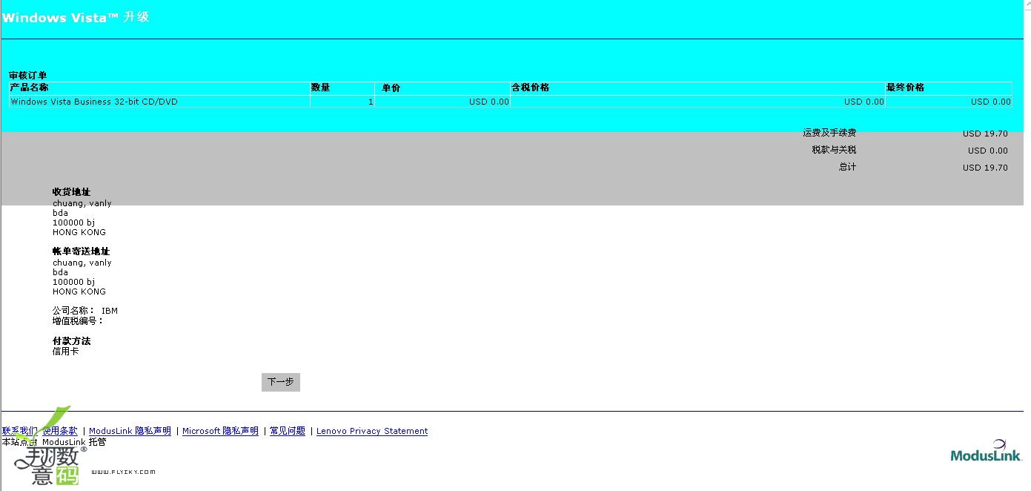This screenshot has width=1031, height=491.
Task: Click HONG KONG under 帐单寄送地址
Action: [79, 291]
